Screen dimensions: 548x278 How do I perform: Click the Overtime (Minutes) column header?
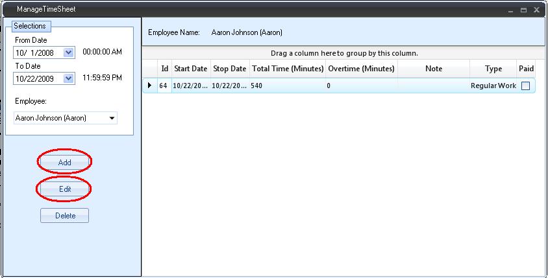361,69
